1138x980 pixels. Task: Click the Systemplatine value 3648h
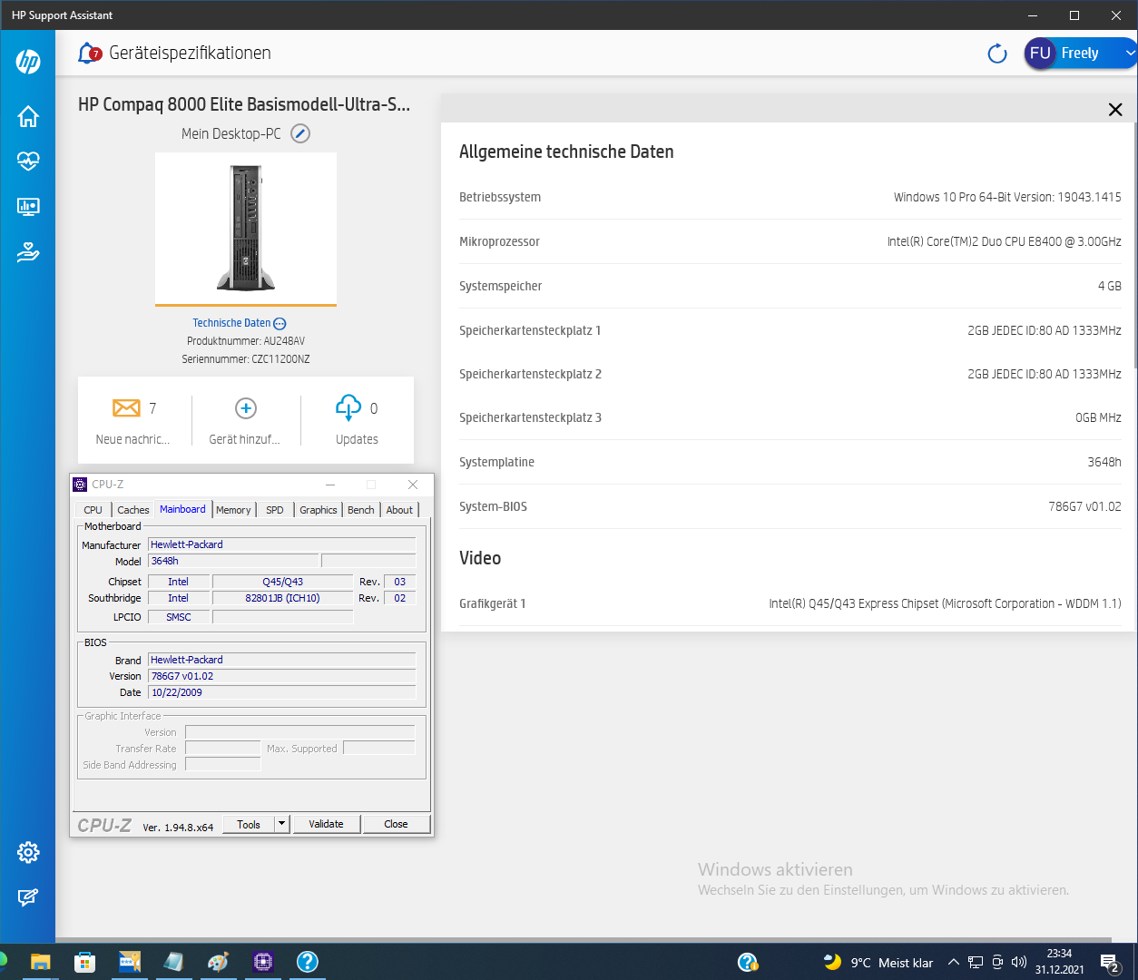click(1104, 462)
